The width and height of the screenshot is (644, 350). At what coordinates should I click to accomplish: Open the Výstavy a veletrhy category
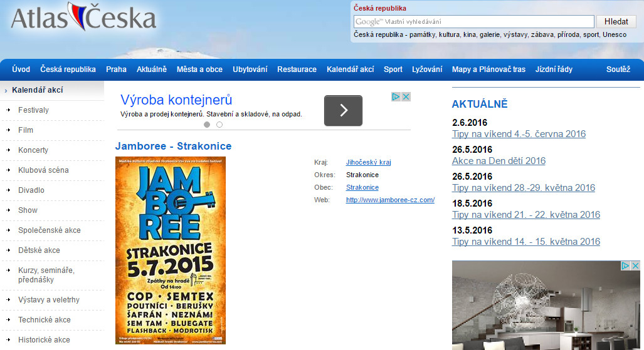(x=49, y=299)
